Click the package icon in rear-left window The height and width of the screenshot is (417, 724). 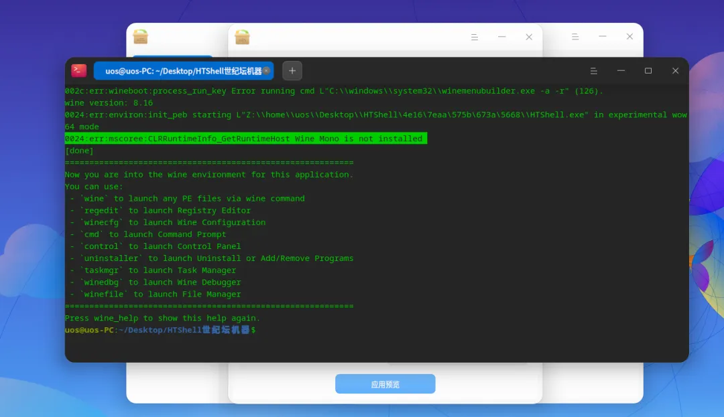[140, 36]
